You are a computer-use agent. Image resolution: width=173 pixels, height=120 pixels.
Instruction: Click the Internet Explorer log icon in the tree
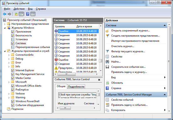[13, 70]
